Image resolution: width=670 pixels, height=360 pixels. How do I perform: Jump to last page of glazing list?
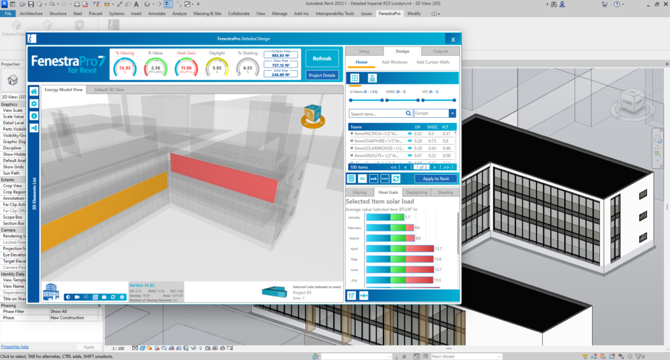[x=446, y=167]
